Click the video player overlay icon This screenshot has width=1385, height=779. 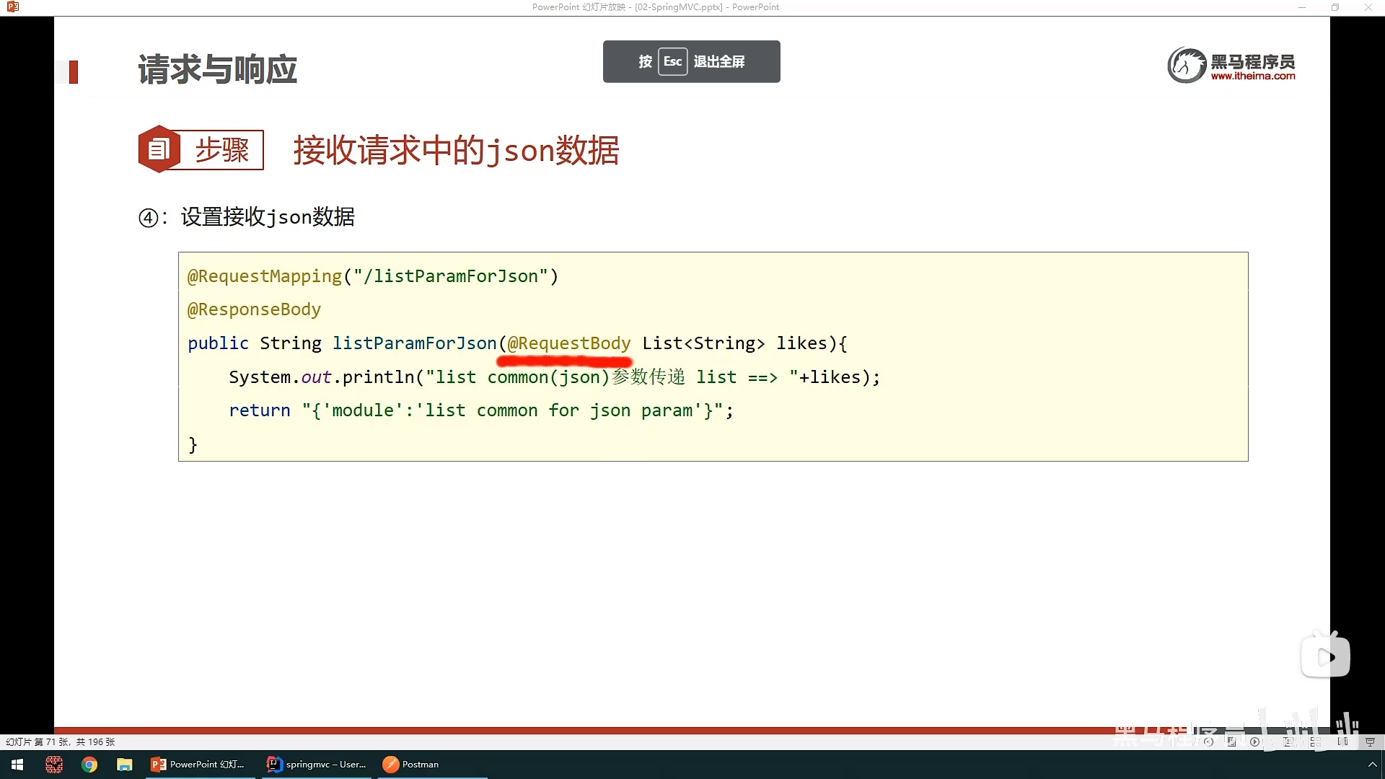1325,656
